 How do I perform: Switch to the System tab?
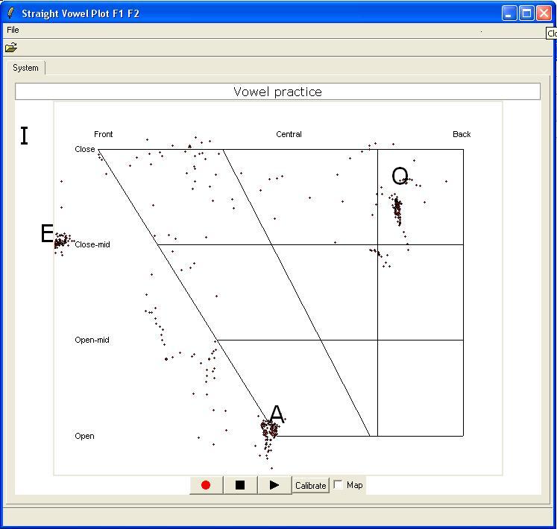pos(25,68)
